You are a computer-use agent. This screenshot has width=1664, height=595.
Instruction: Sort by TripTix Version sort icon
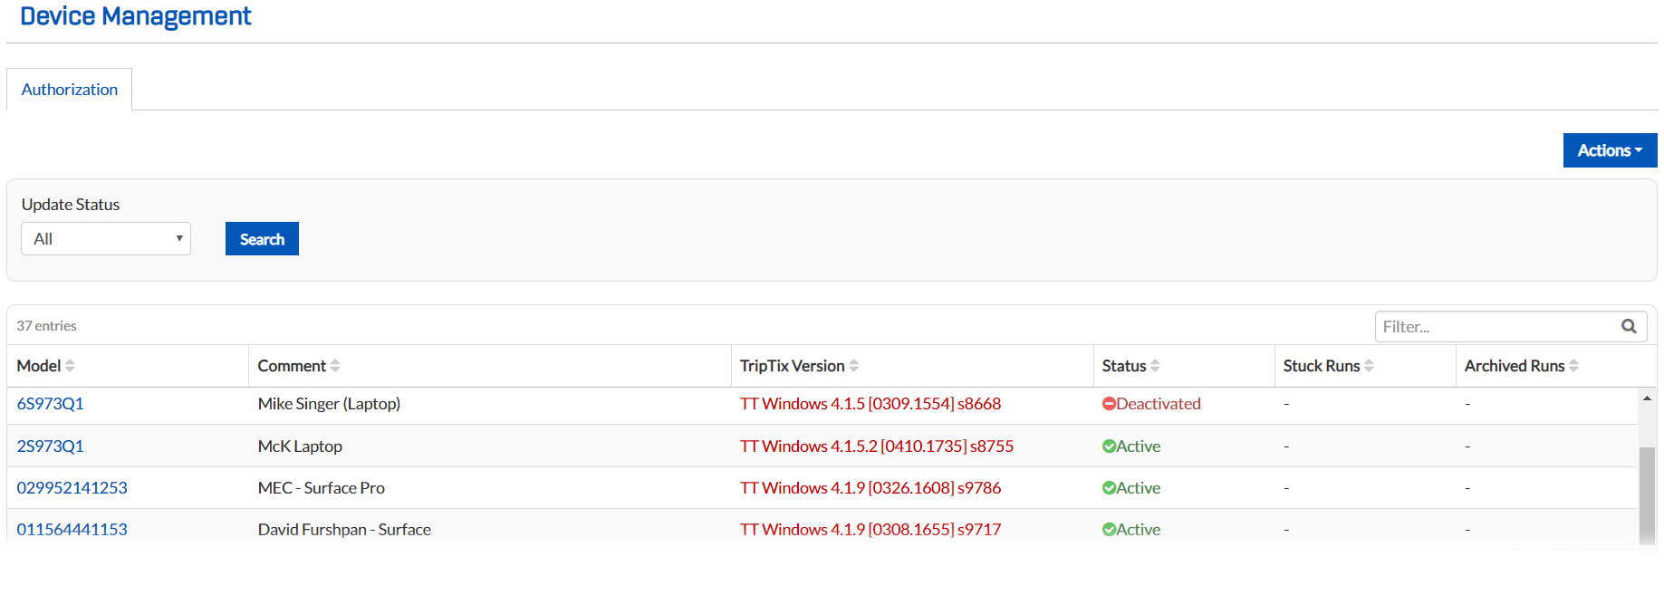(853, 366)
